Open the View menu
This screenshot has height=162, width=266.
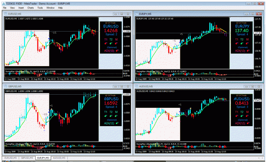click(x=12, y=8)
